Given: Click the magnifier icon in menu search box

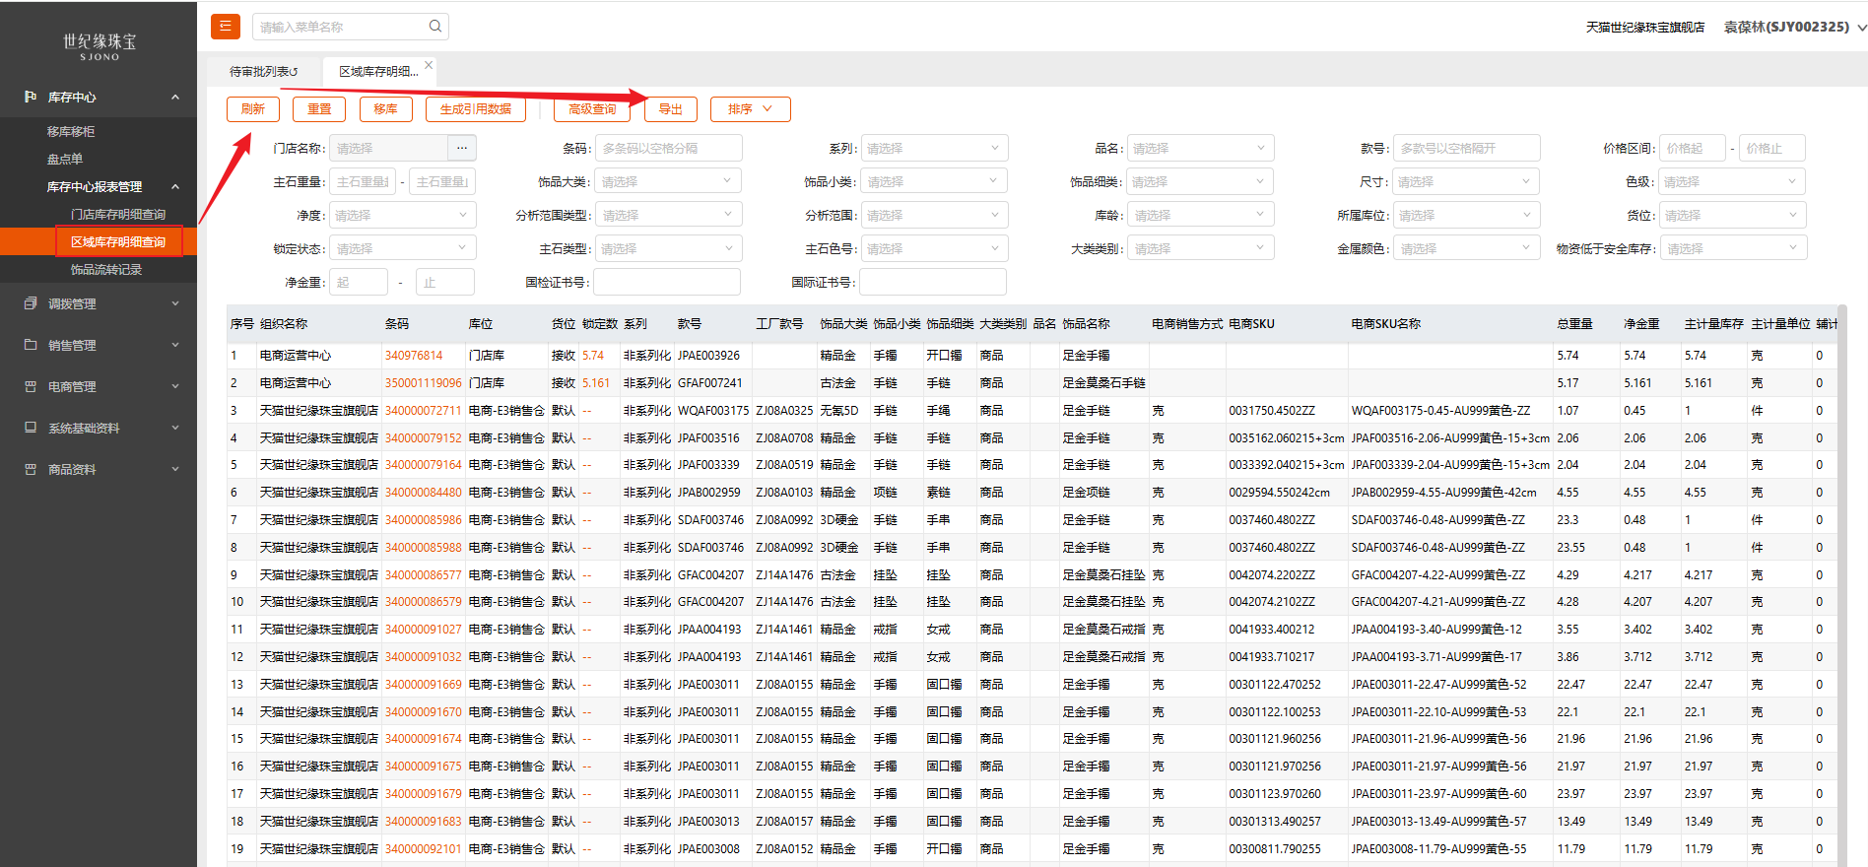Looking at the screenshot, I should 434,27.
